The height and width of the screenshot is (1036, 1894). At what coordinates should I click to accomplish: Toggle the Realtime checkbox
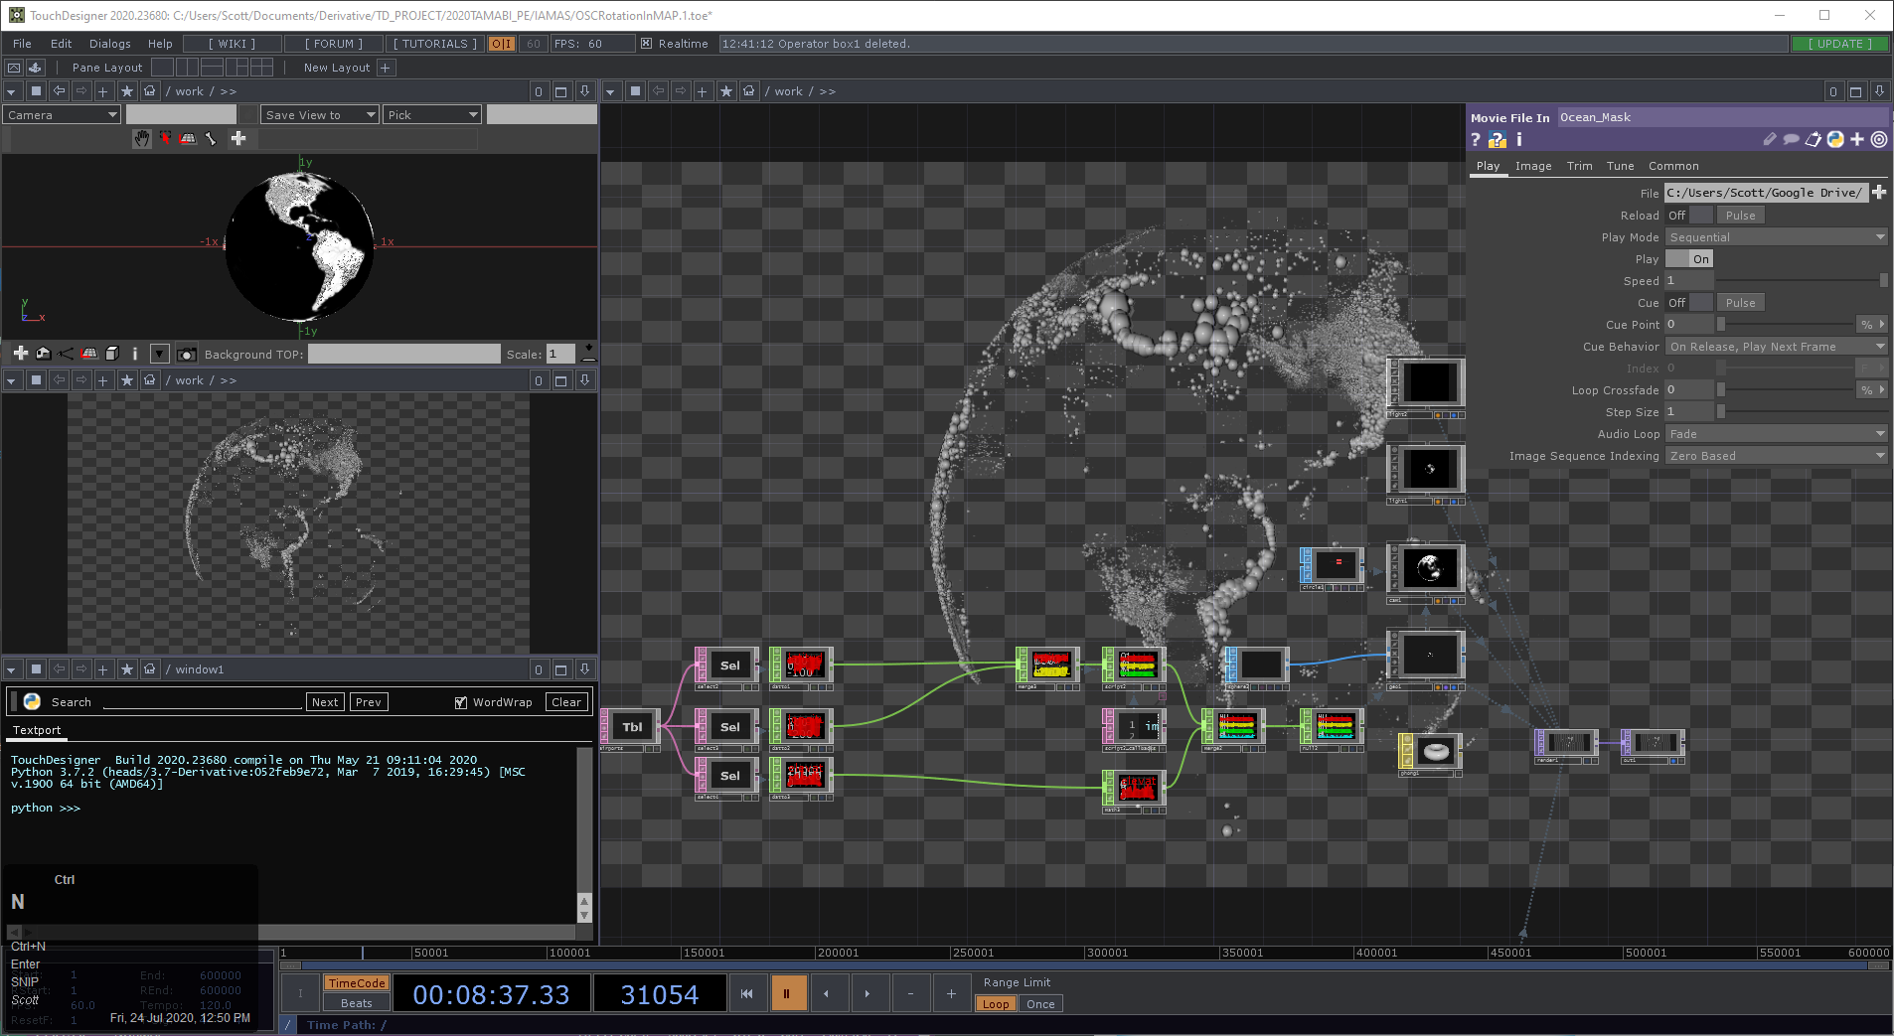coord(647,44)
